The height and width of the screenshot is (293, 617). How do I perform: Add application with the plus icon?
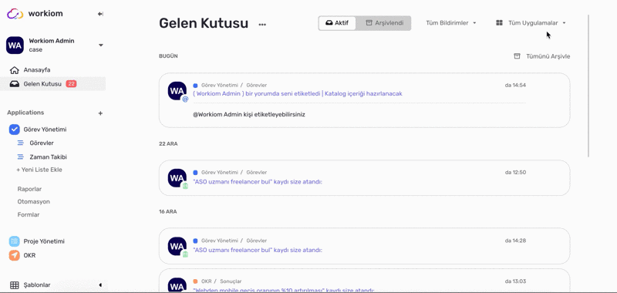(x=100, y=113)
